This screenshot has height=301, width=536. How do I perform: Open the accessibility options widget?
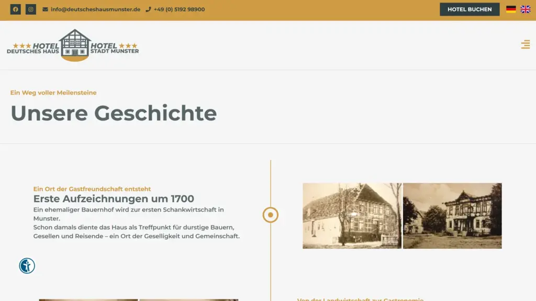27,265
